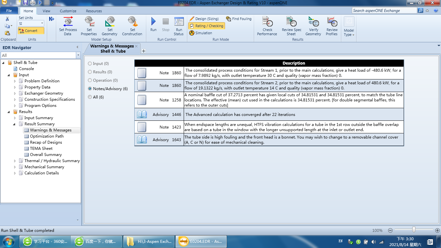Click the zoom out minus button

[x=390, y=231]
